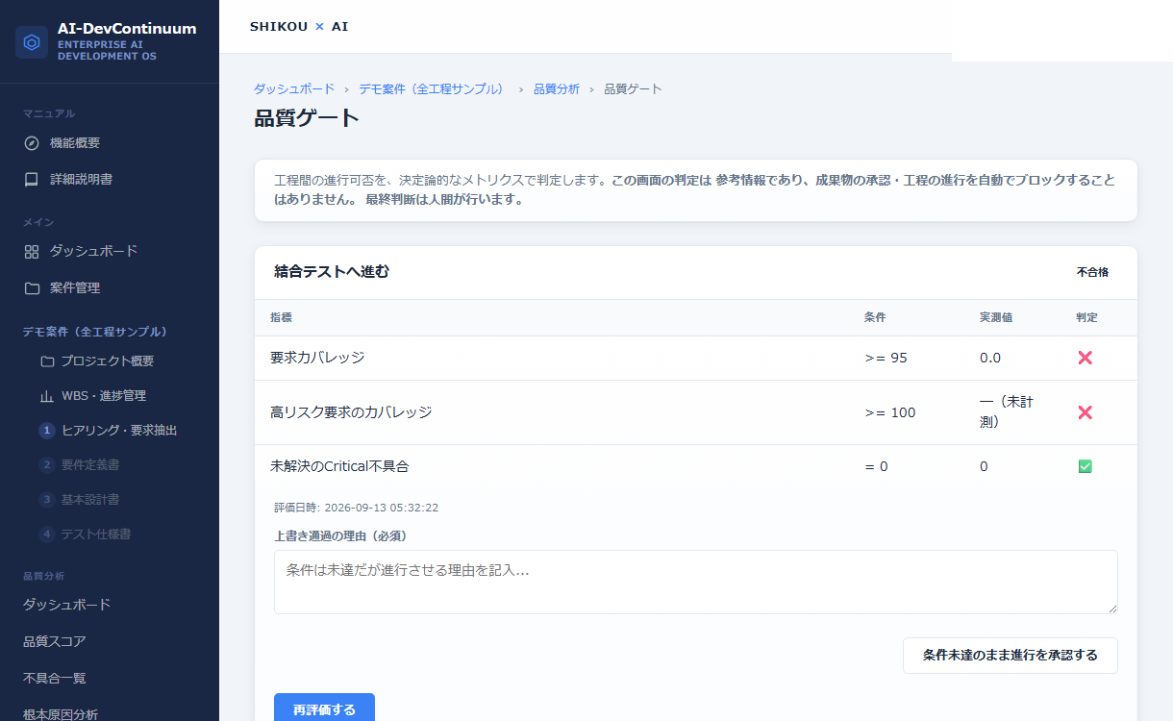
Task: Click step 3 badge for 基本設計書
Action: pos(47,500)
